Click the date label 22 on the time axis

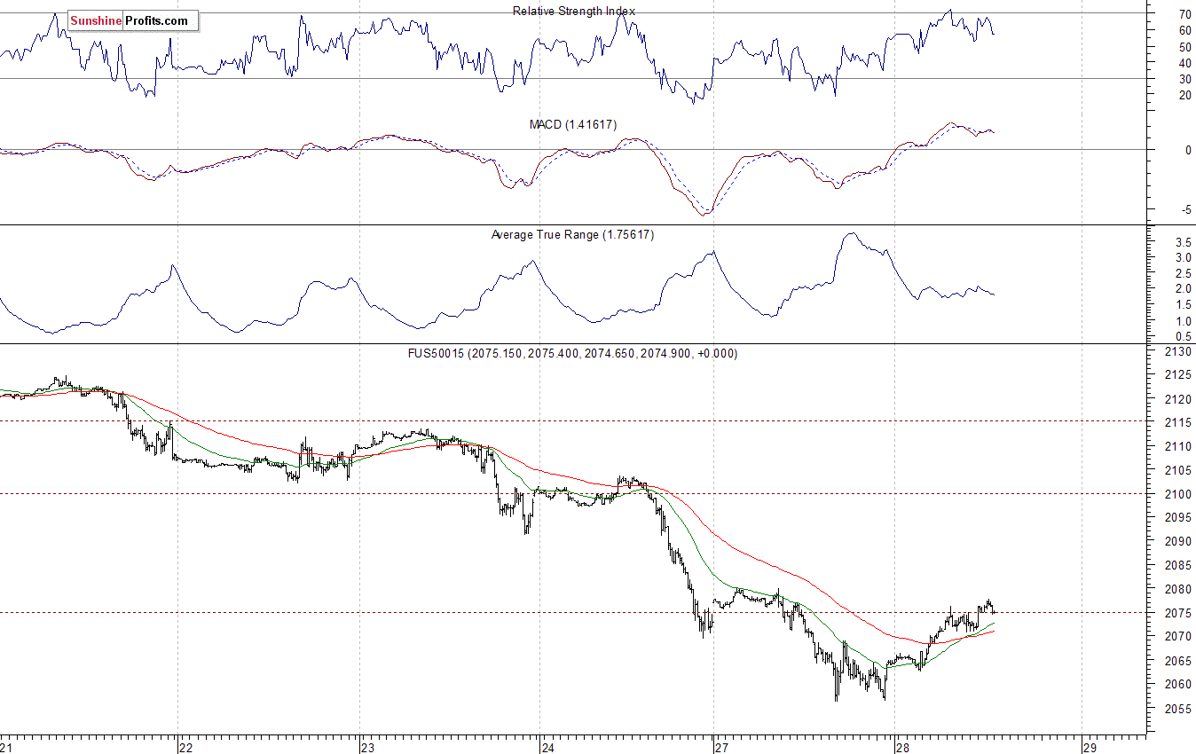185,747
